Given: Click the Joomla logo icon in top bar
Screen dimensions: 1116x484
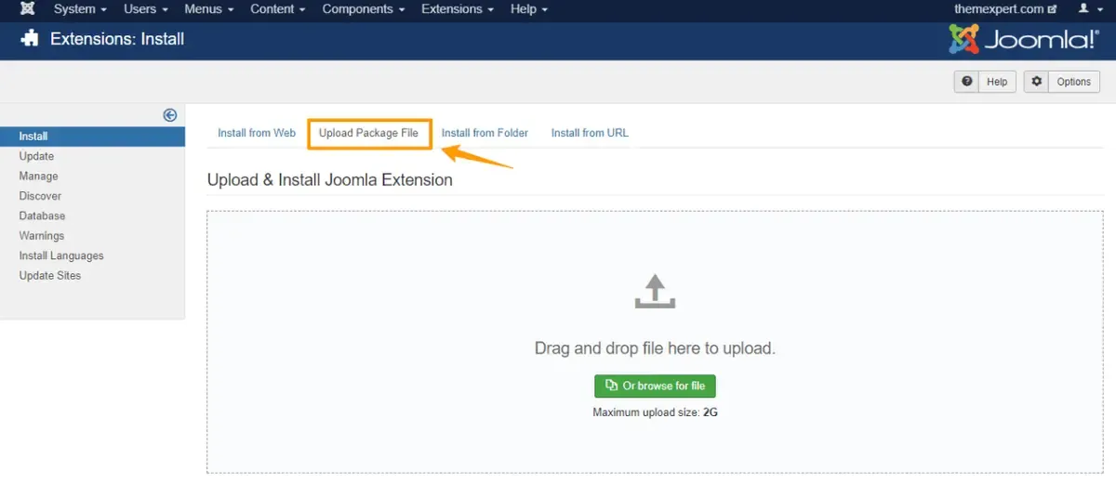Looking at the screenshot, I should (x=28, y=8).
